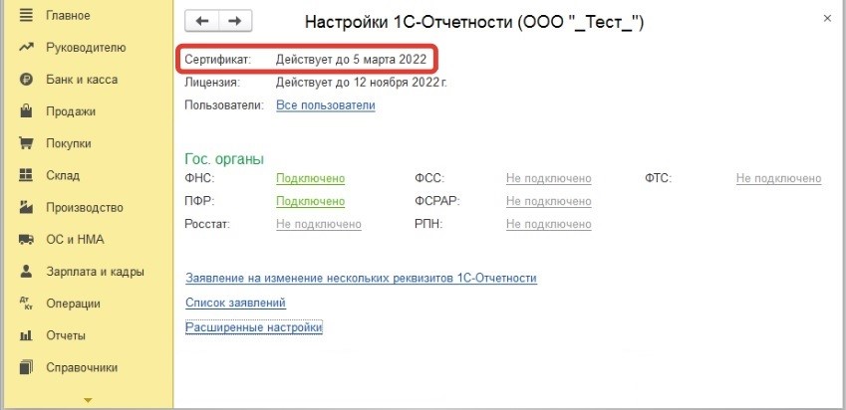Open the Покупки section

click(x=69, y=143)
